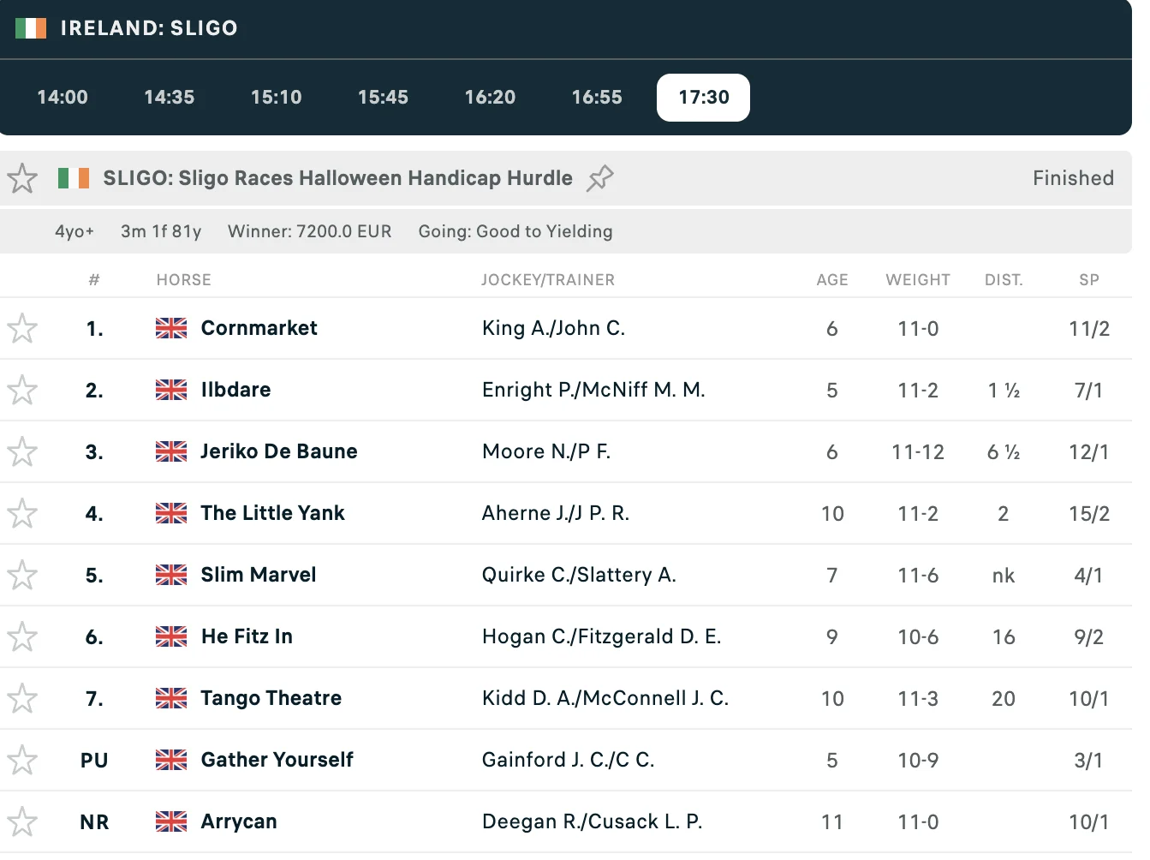Switch to the 14:00 race tab
Viewport: 1150px width, 860px height.
coord(63,98)
